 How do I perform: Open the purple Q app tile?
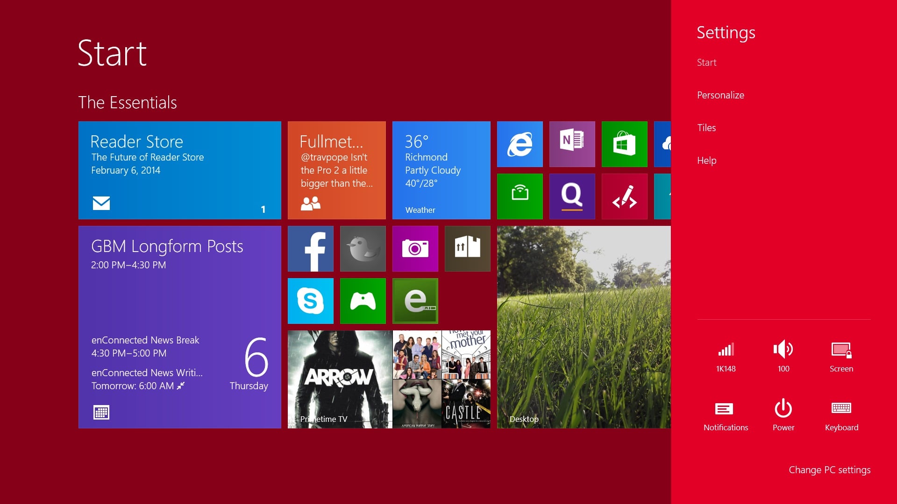(x=572, y=196)
